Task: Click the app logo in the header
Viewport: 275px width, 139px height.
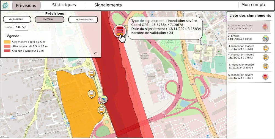Action: 5,5
